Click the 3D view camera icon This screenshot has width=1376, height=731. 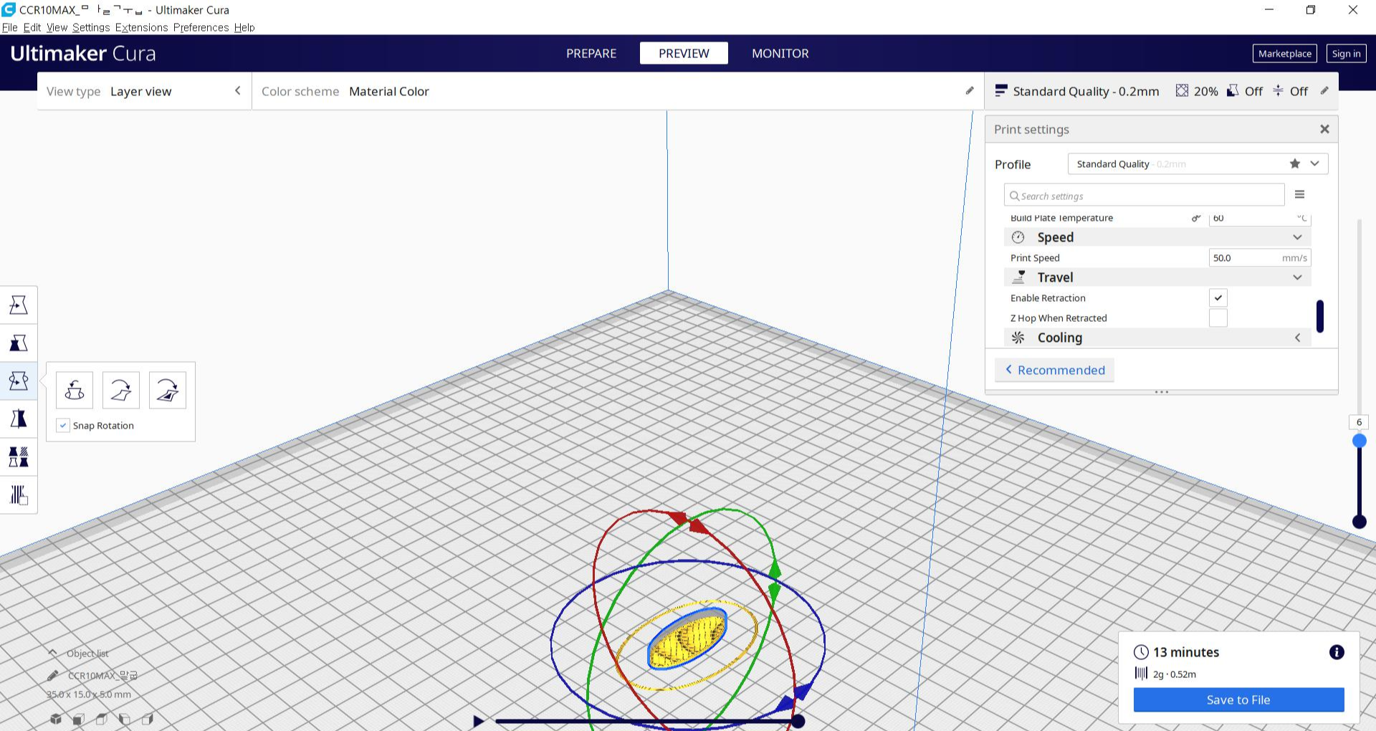tap(56, 719)
